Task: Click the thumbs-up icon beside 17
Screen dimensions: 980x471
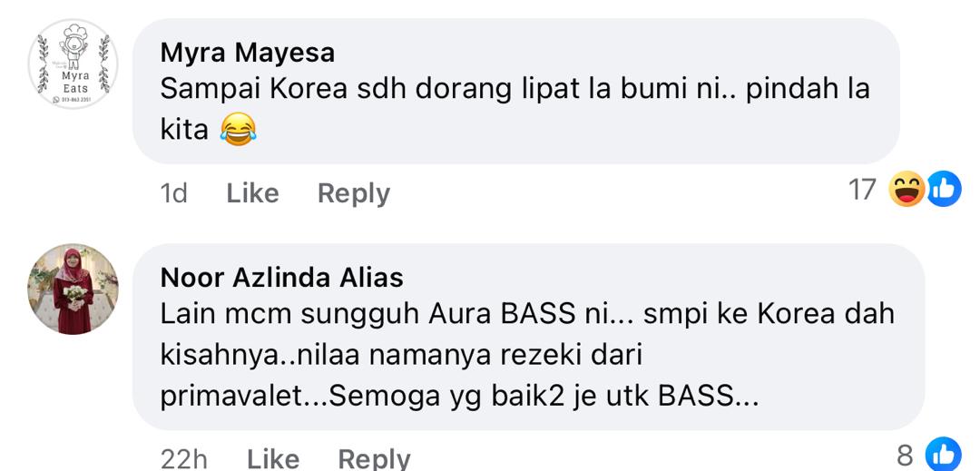Action: [943, 189]
